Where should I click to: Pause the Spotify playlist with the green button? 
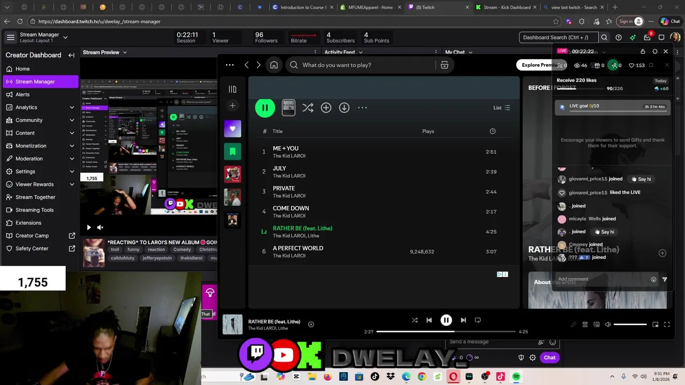(265, 107)
